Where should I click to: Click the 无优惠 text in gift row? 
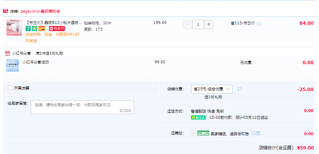[x=245, y=63]
